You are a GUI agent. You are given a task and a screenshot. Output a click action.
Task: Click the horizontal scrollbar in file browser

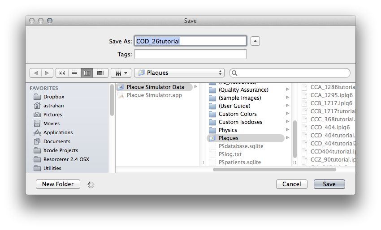tap(255, 170)
